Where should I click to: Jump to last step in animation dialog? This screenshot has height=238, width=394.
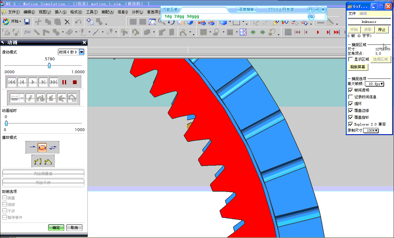tap(54, 82)
